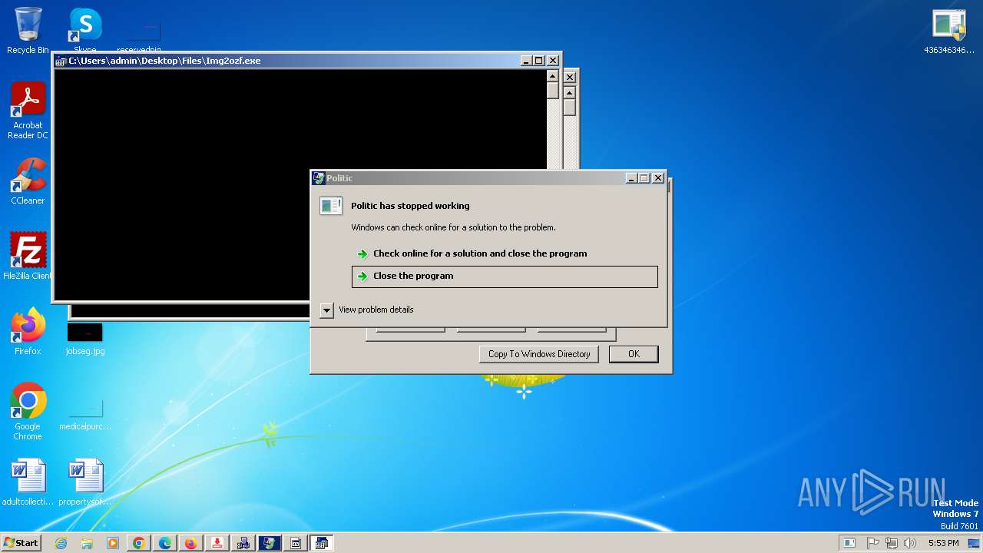Open the Start menu
Image resolution: width=983 pixels, height=553 pixels.
pos(21,542)
